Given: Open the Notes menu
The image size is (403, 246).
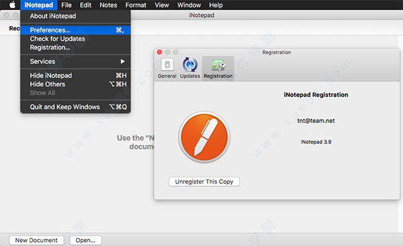Looking at the screenshot, I should pyautogui.click(x=108, y=5).
